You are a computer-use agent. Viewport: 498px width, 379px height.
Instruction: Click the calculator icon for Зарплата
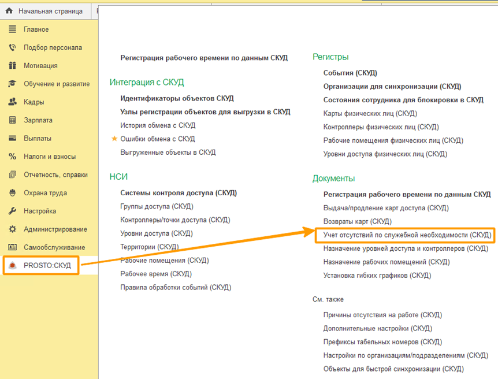coord(12,120)
